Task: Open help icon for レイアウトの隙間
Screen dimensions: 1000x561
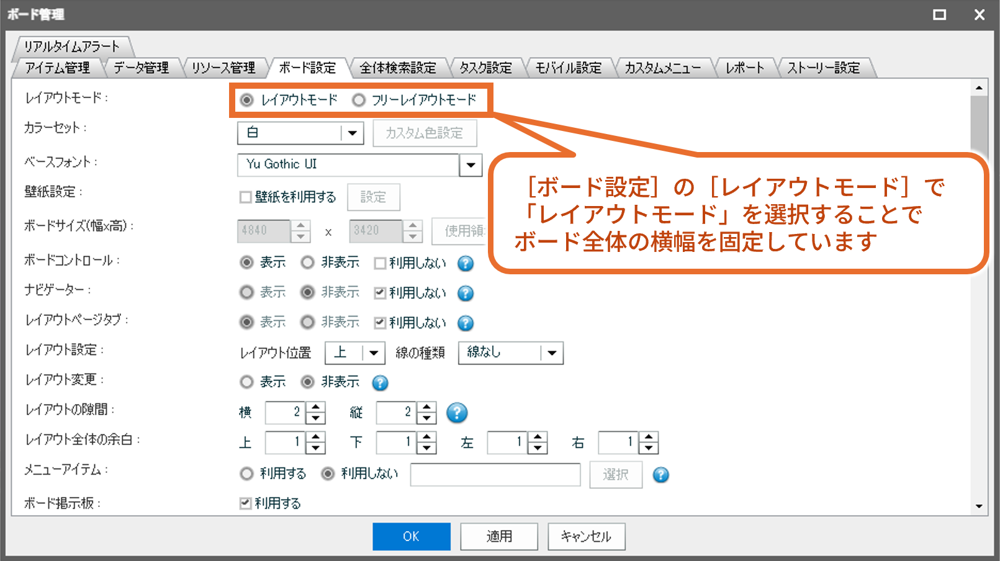Action: point(457,413)
